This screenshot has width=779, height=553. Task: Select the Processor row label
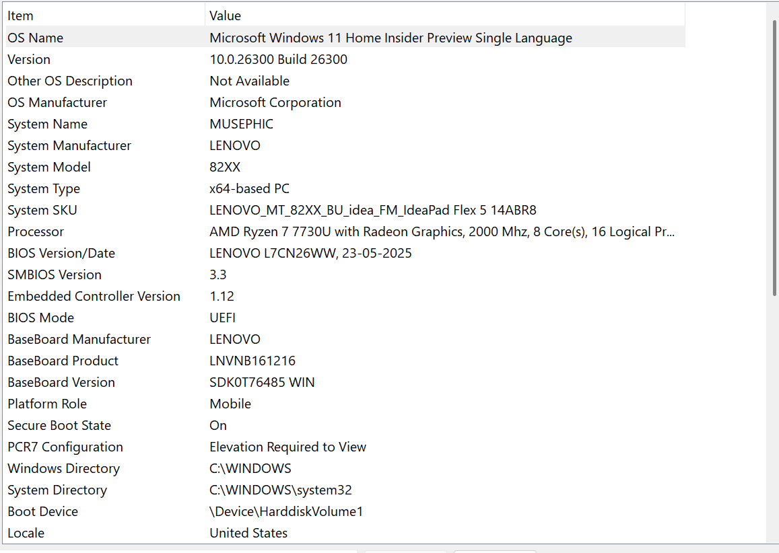tap(36, 232)
